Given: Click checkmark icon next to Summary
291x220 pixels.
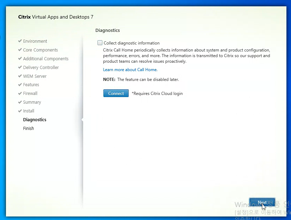Looking at the screenshot, I should pos(20,102).
